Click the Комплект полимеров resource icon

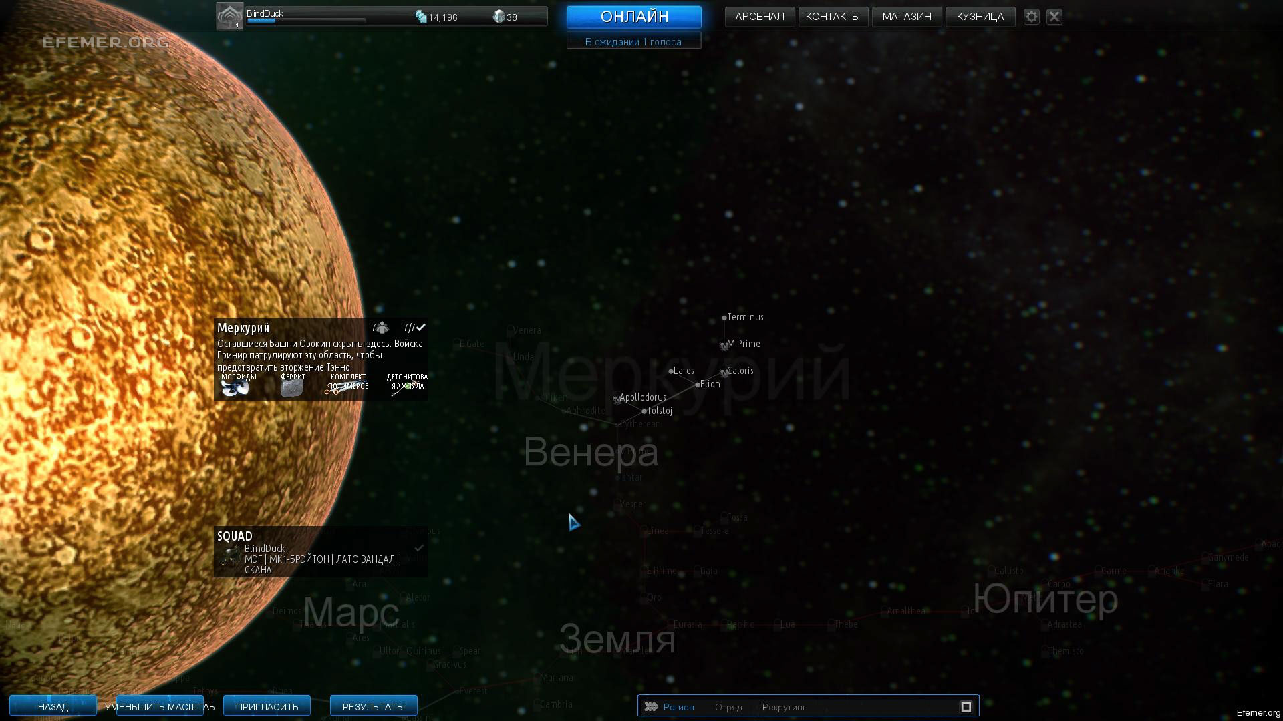pos(347,388)
